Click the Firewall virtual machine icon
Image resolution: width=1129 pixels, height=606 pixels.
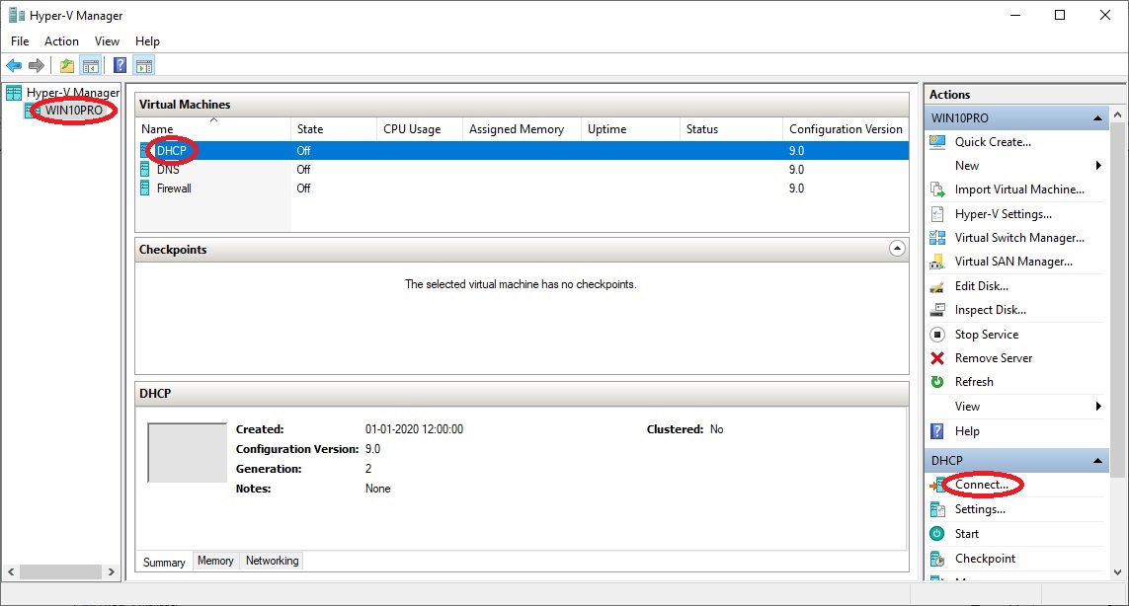[145, 189]
